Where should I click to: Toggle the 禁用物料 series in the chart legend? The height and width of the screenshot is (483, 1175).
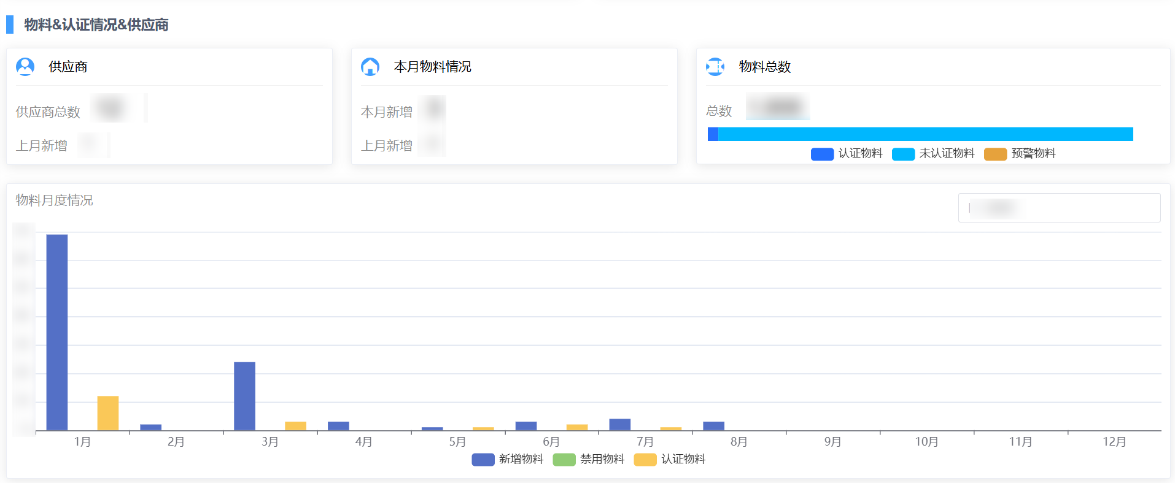click(589, 459)
